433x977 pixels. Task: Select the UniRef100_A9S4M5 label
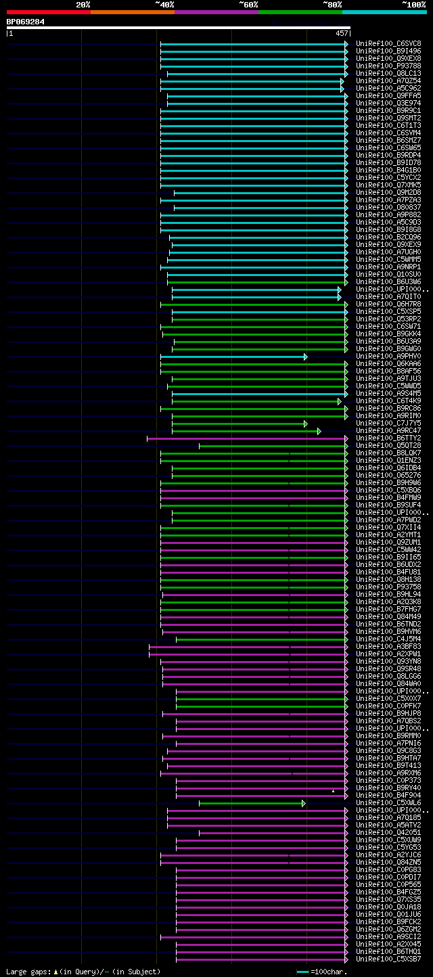pyautogui.click(x=388, y=393)
